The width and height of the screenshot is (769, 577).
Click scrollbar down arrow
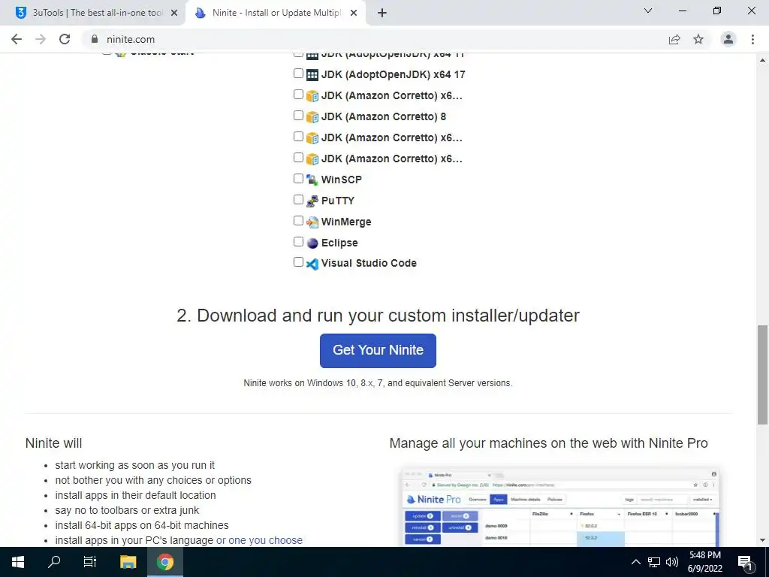[x=762, y=540]
